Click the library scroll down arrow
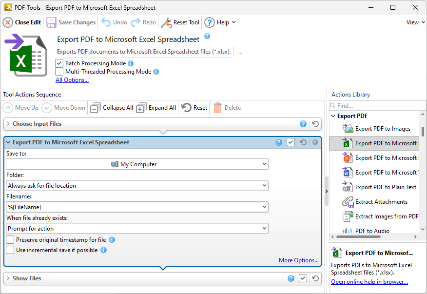 point(423,230)
